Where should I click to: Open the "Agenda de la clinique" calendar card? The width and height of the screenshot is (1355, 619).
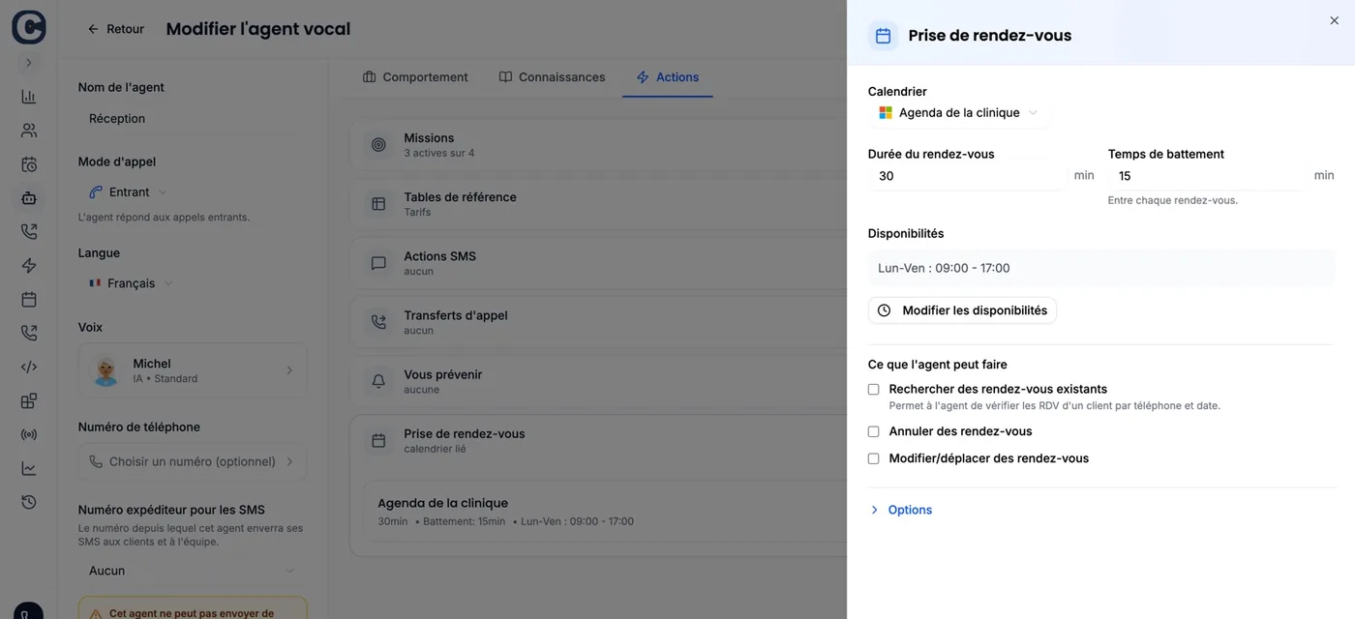coord(605,512)
